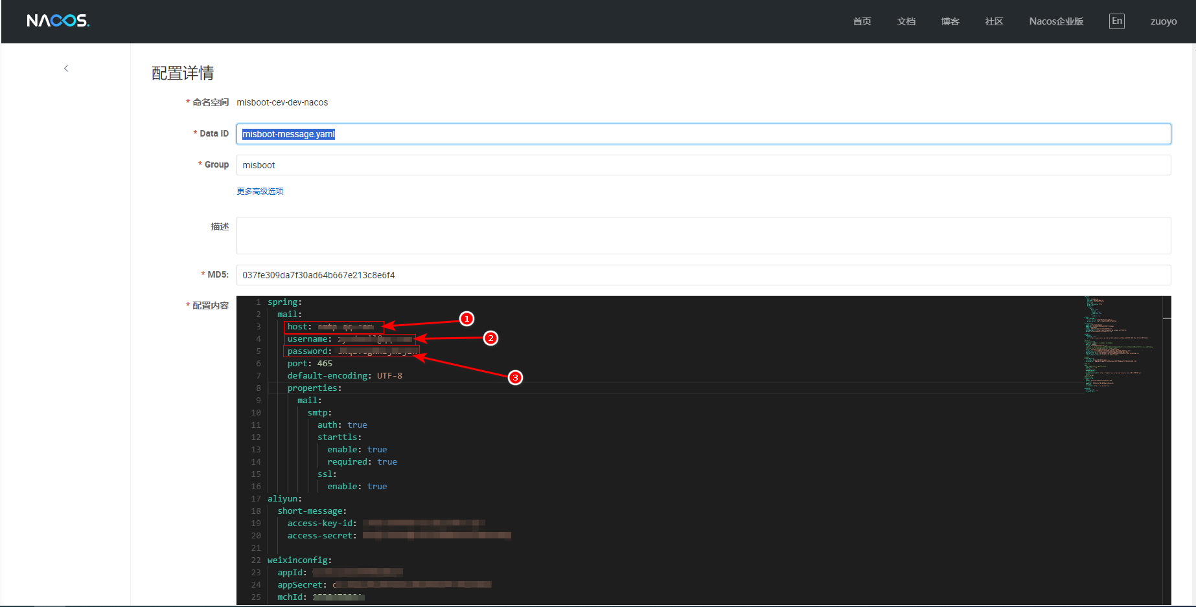Click namespace text misboot-cev-dev-nacos
Viewport: 1196px width, 607px height.
pos(282,102)
